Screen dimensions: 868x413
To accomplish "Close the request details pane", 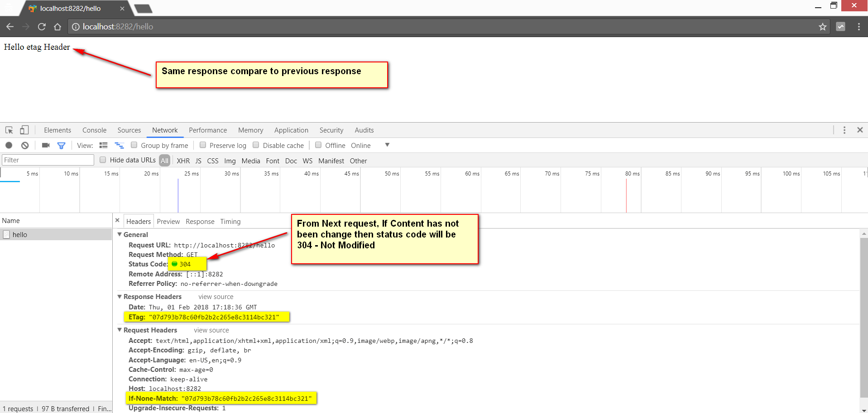I will [117, 220].
